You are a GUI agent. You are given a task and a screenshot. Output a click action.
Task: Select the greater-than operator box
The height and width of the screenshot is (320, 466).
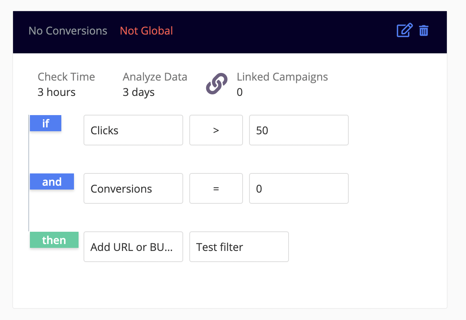click(216, 130)
